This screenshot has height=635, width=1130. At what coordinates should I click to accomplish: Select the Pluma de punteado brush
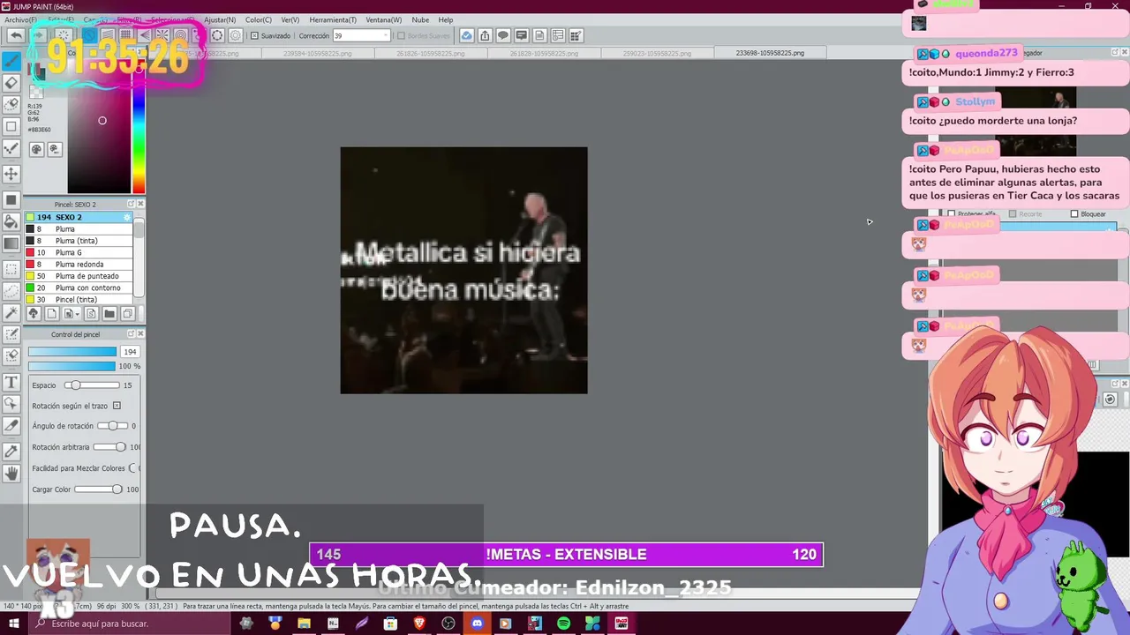point(79,276)
